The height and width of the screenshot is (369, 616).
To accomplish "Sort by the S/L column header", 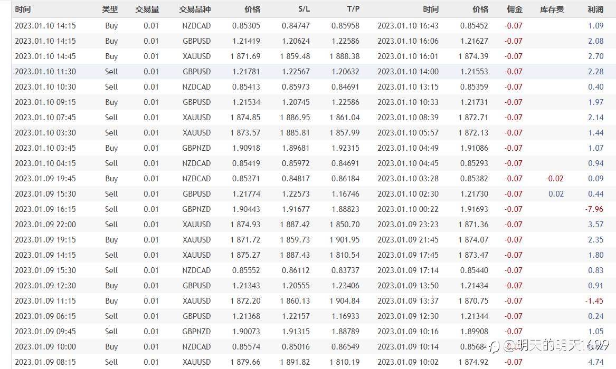I will coord(304,9).
